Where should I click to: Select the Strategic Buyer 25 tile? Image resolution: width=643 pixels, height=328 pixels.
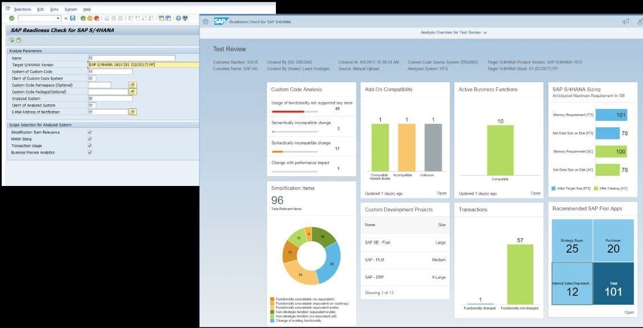pos(572,241)
